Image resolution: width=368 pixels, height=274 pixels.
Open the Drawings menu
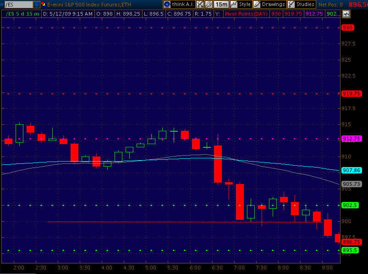coord(273,4)
